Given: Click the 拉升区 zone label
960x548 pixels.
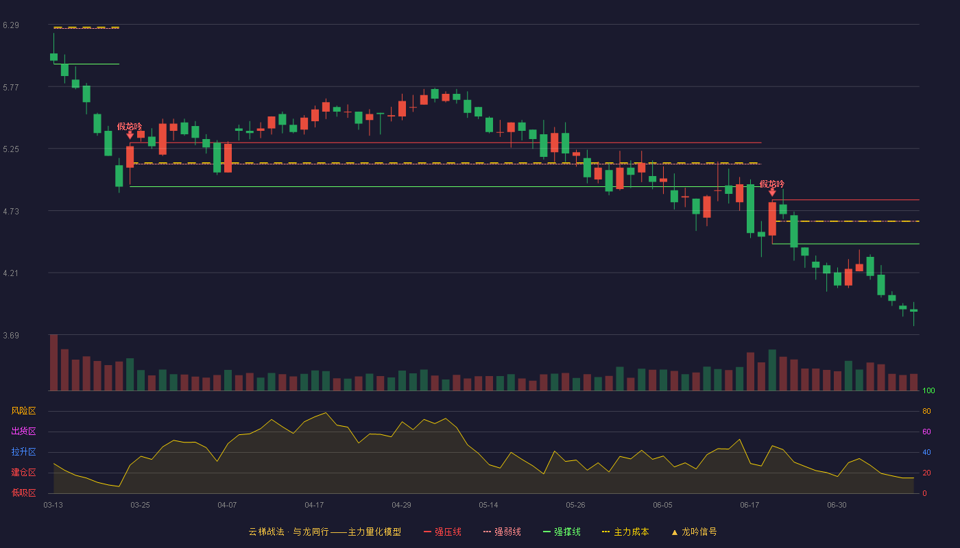Looking at the screenshot, I should tap(23, 452).
